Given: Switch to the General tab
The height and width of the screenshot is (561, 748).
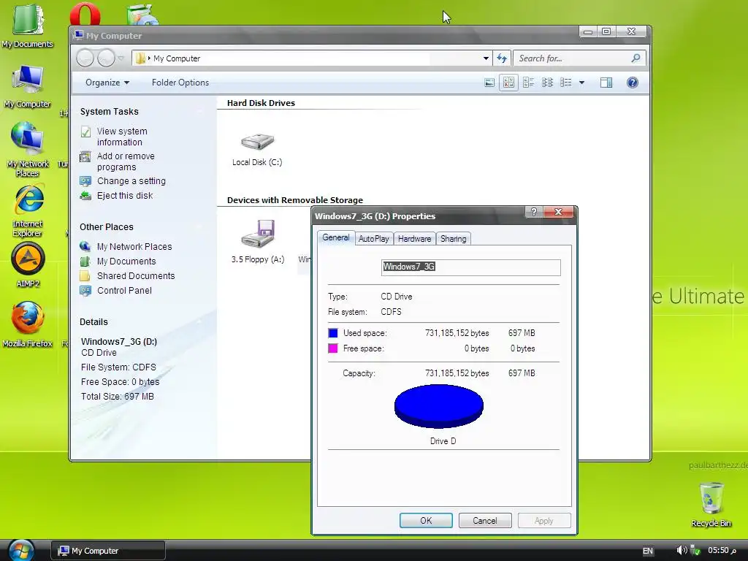Looking at the screenshot, I should coord(336,237).
